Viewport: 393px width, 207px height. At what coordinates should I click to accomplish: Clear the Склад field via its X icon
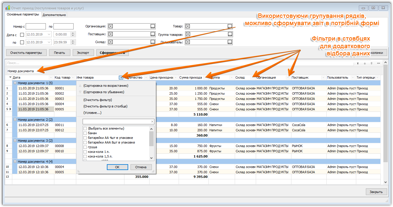point(111,42)
